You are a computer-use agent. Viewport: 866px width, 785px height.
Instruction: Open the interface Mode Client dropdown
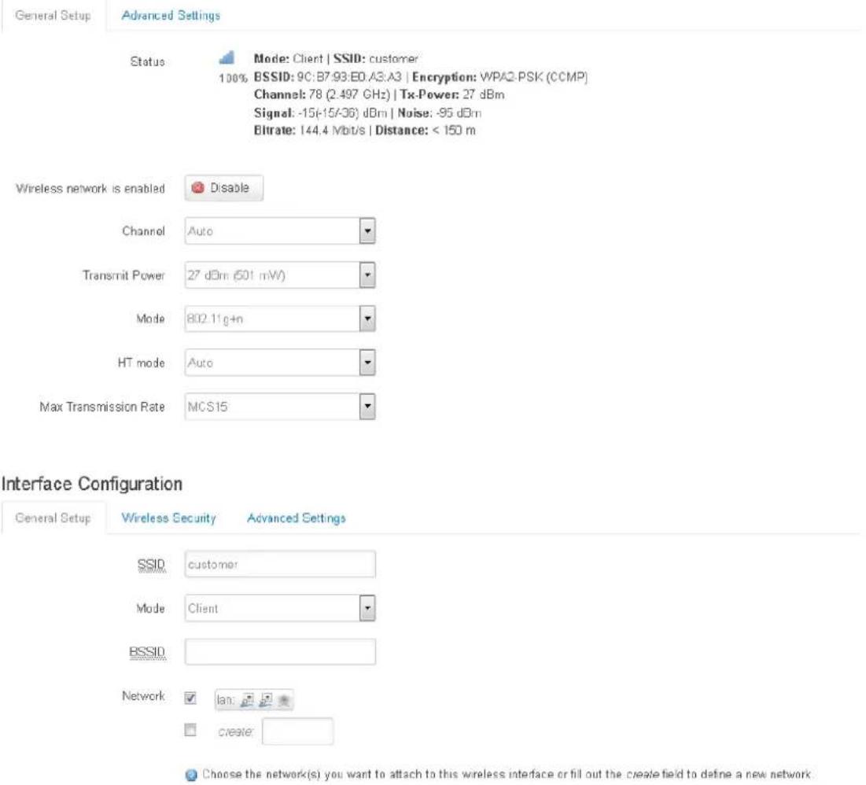tap(280, 608)
